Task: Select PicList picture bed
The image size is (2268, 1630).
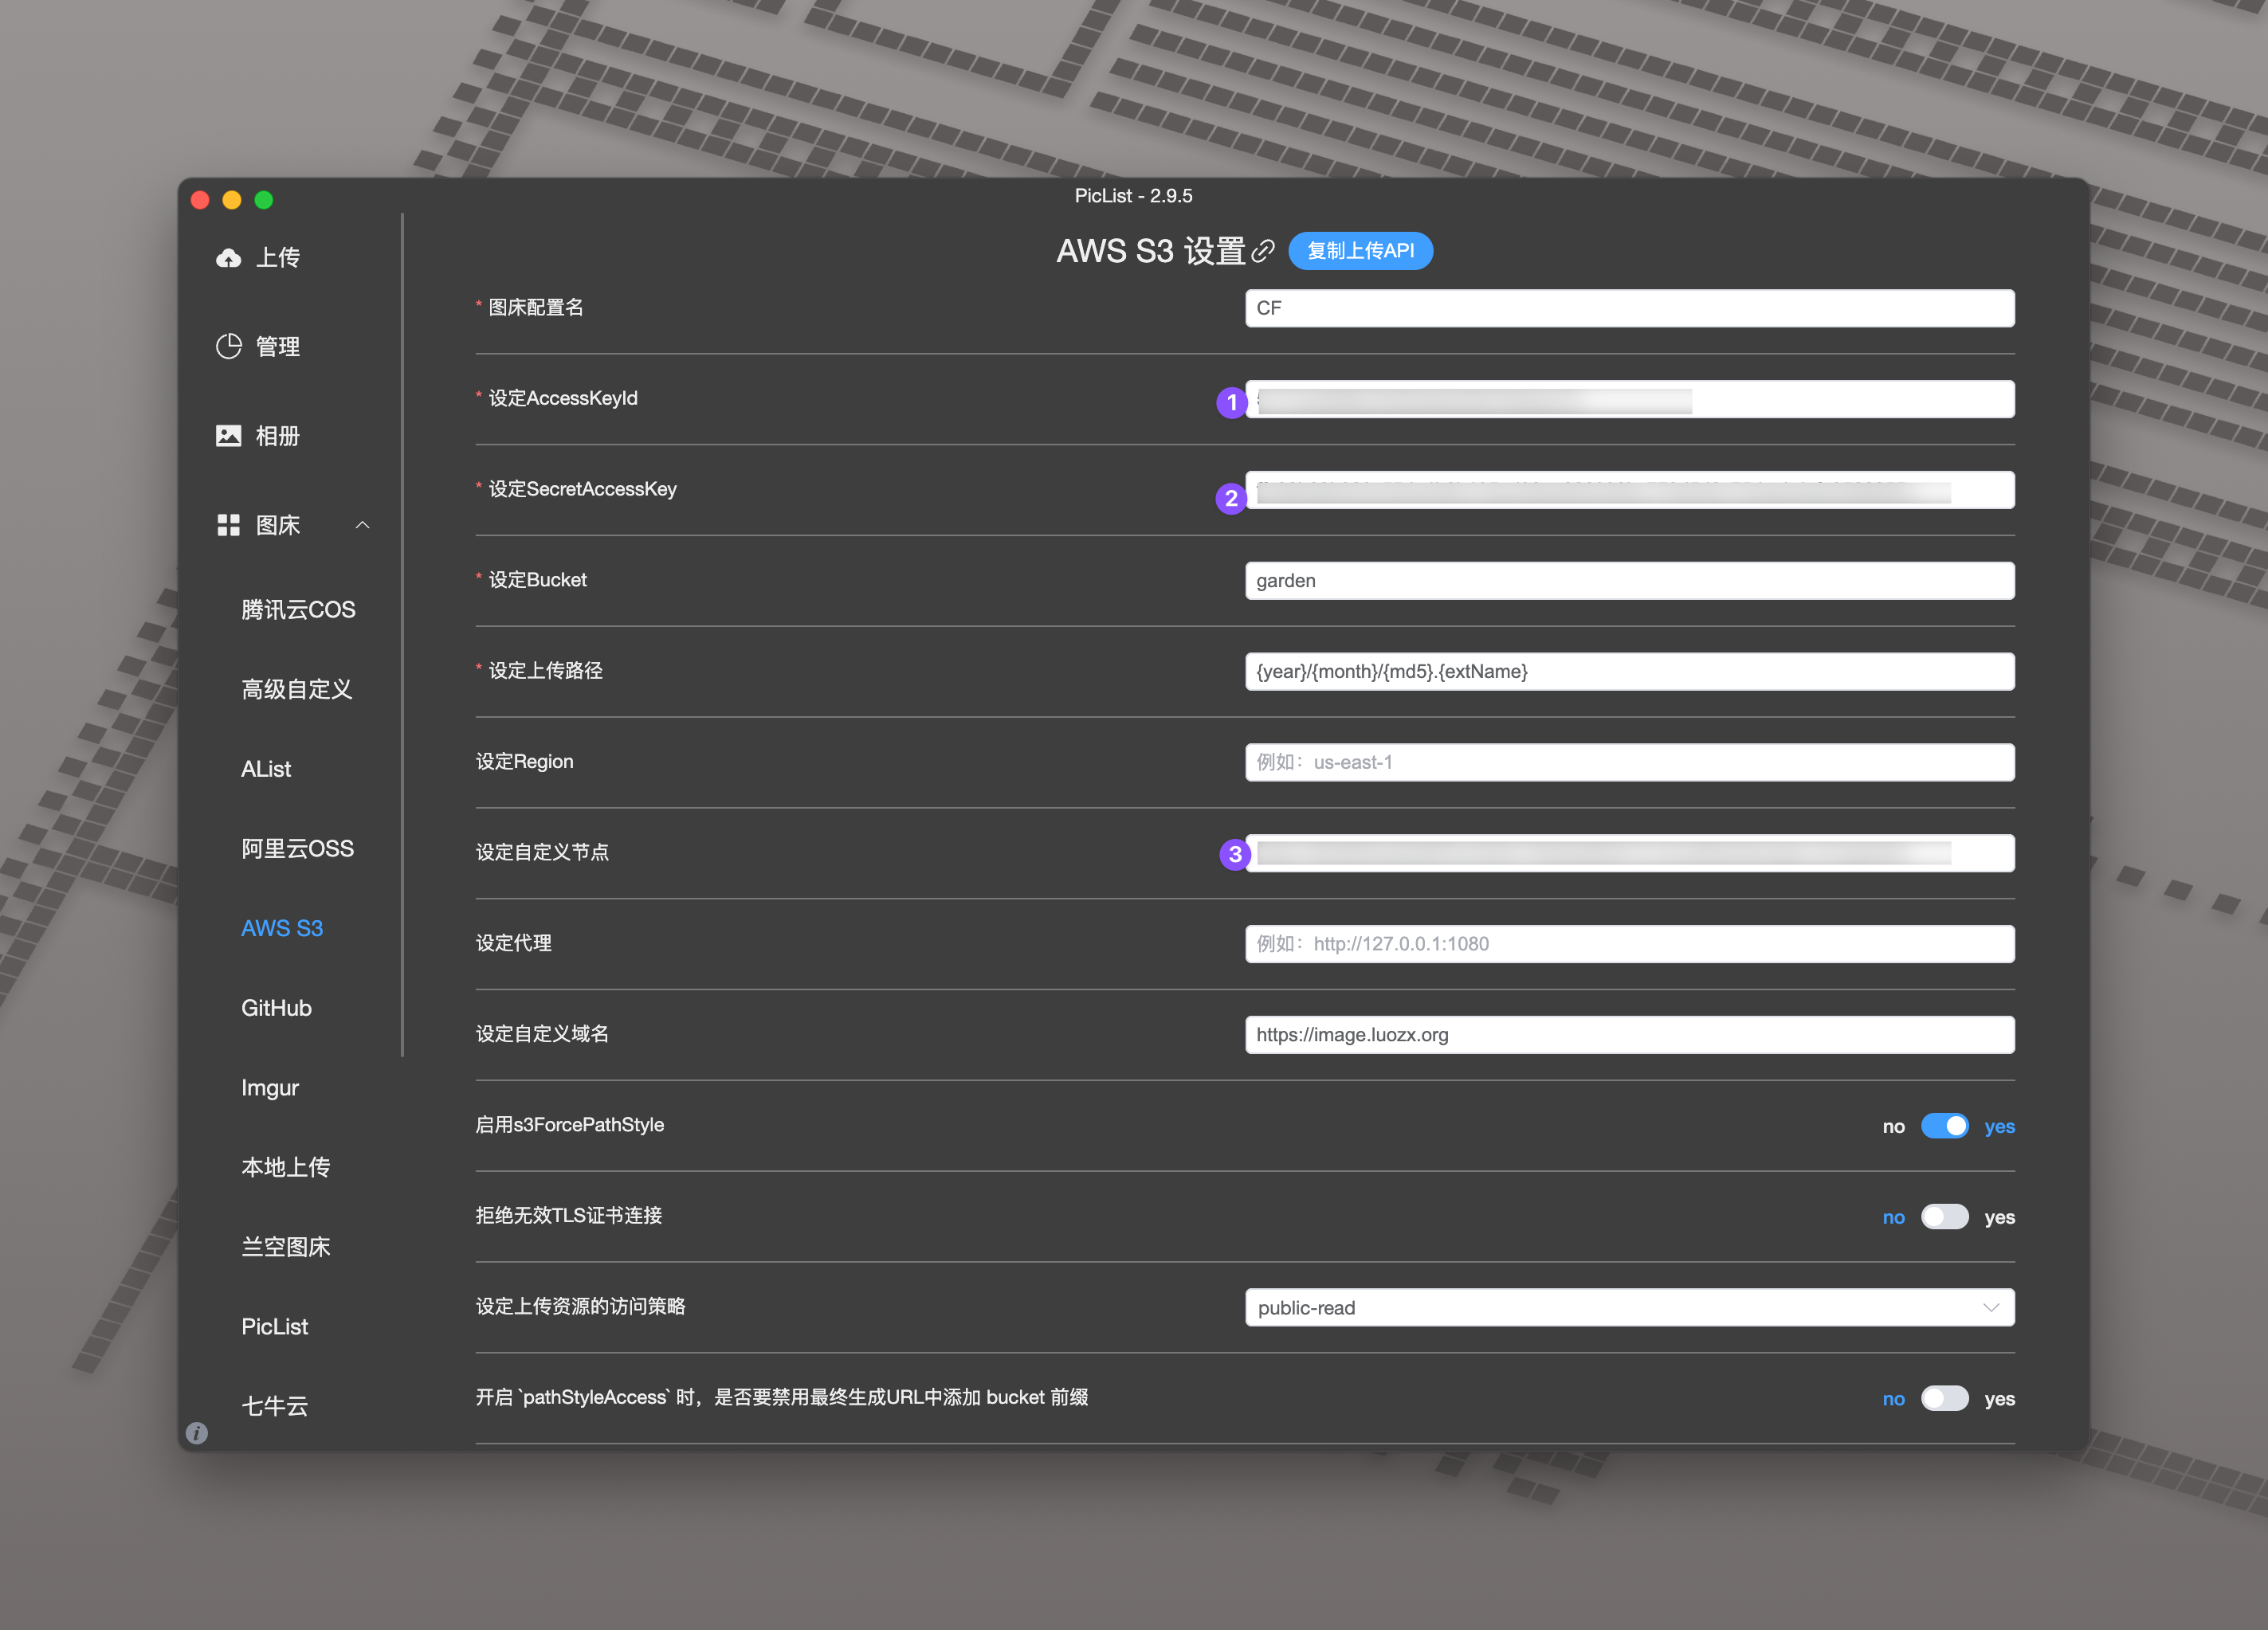Action: coord(274,1327)
